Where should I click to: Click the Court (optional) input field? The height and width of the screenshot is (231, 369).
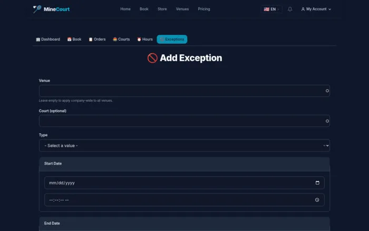(x=184, y=121)
